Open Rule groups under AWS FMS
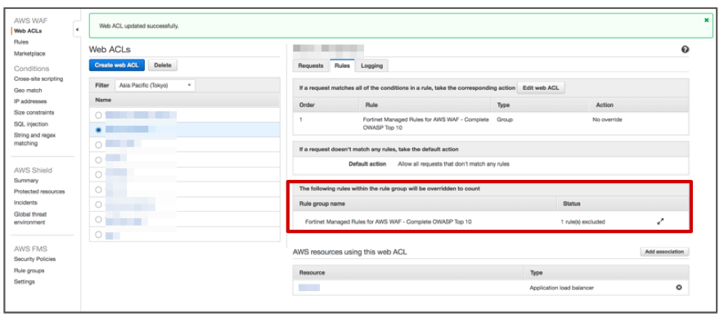 pyautogui.click(x=29, y=271)
